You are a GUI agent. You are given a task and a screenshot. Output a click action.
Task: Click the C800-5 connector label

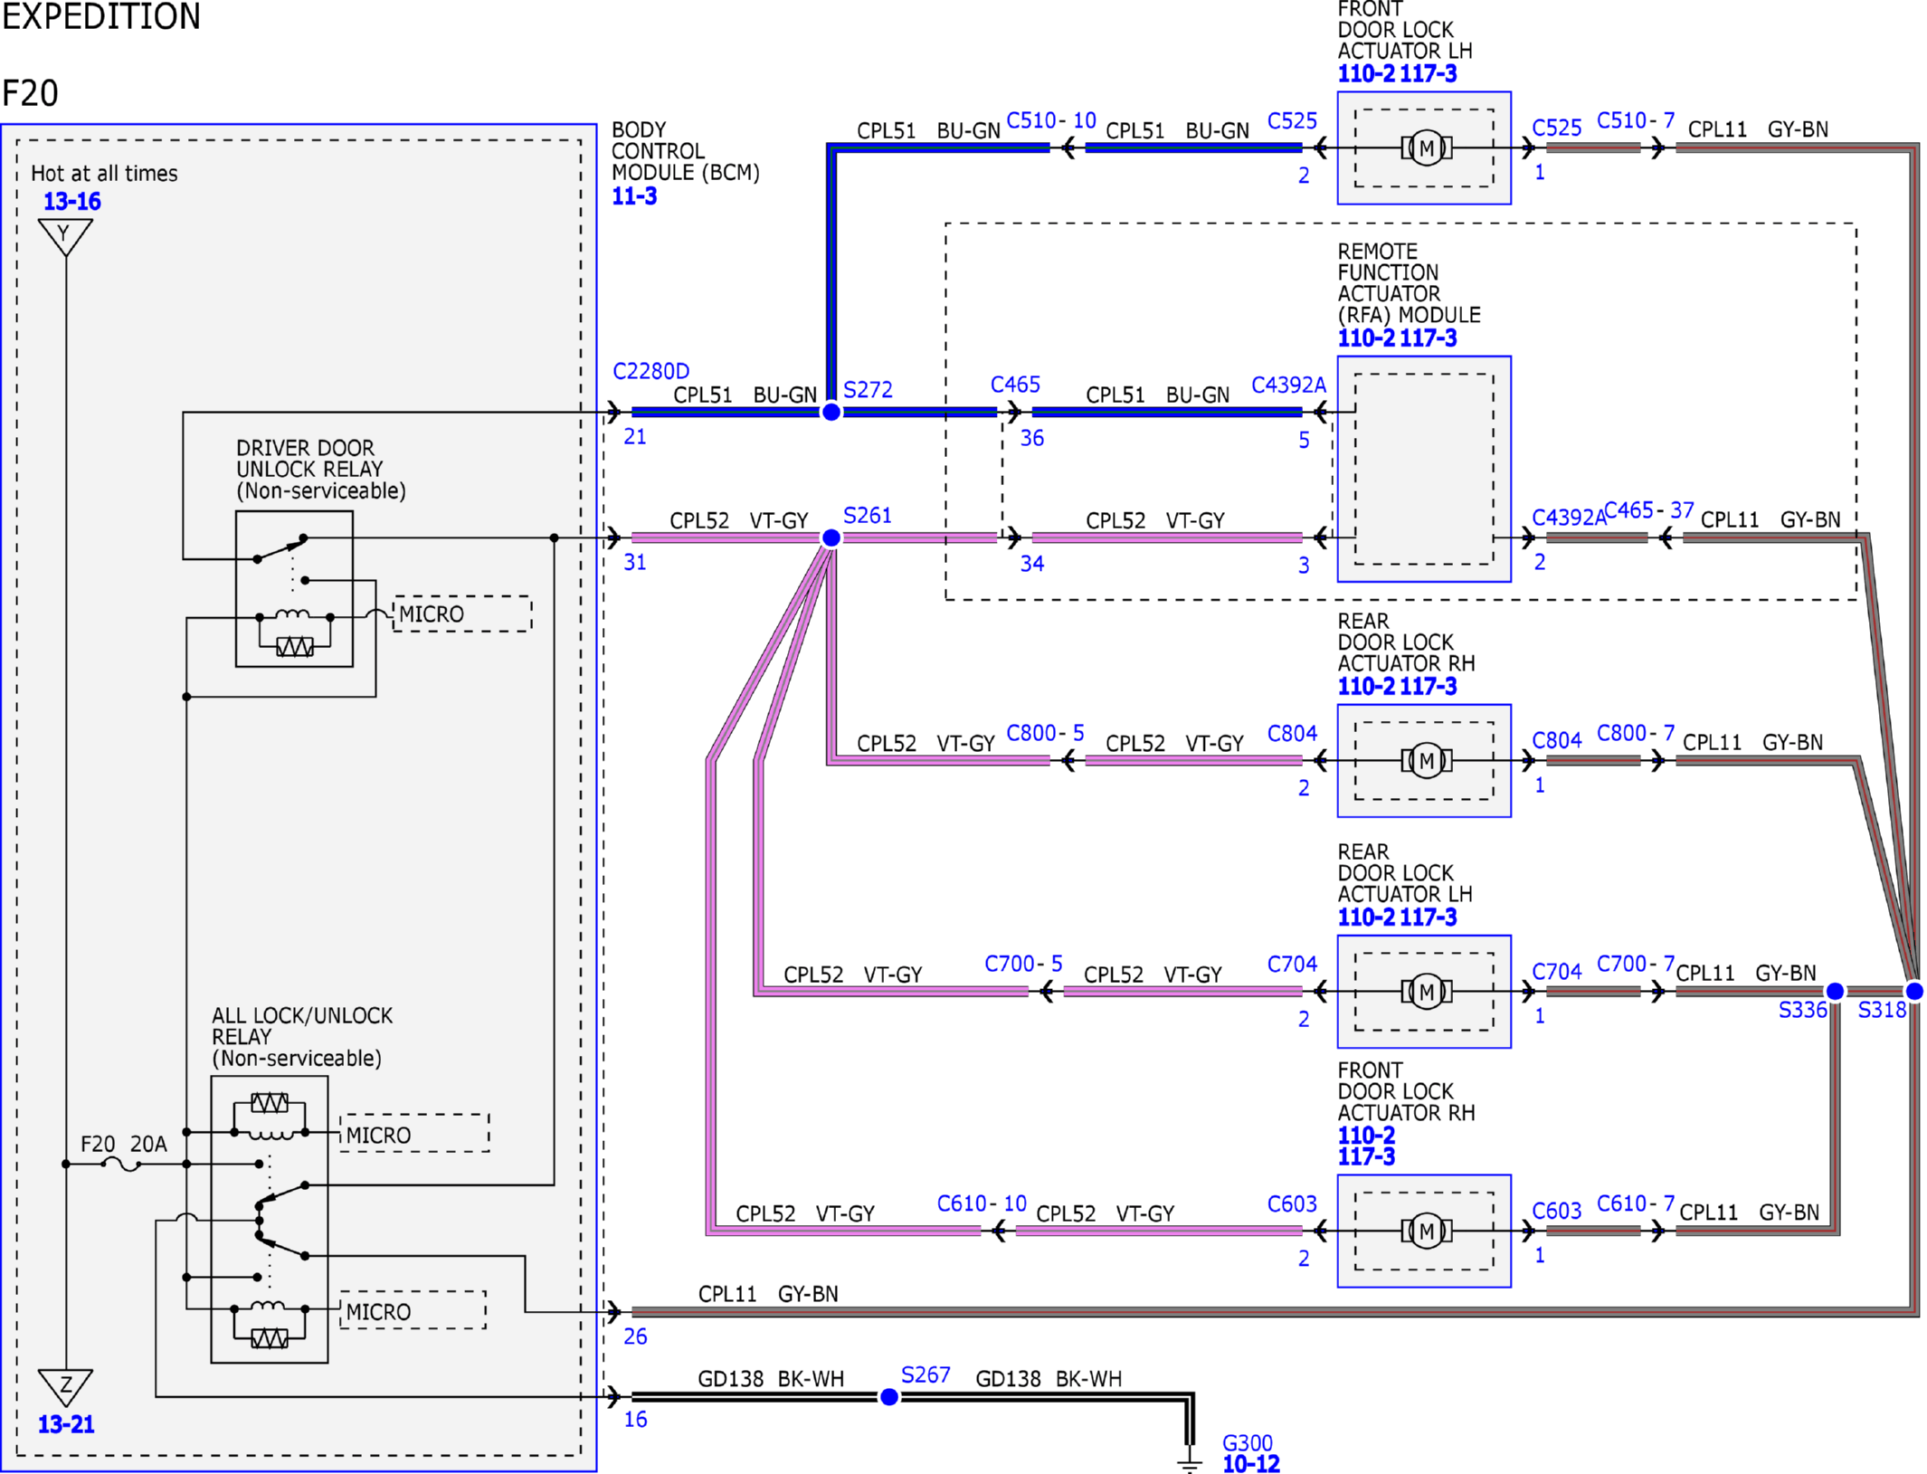(x=1045, y=734)
